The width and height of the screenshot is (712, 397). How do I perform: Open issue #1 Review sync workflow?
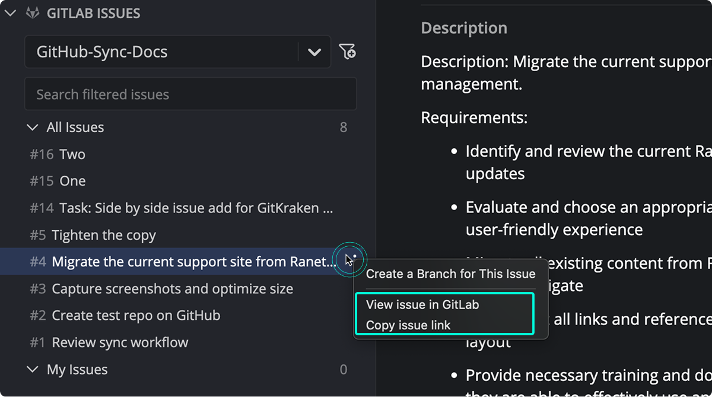coord(120,342)
